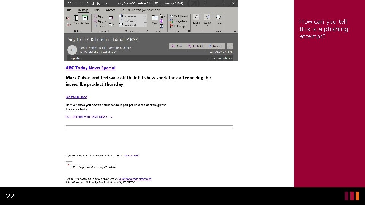The image size is (365, 205).
Task: Click the Ignore conversation icon in Delete group
Action: (x=68, y=18)
